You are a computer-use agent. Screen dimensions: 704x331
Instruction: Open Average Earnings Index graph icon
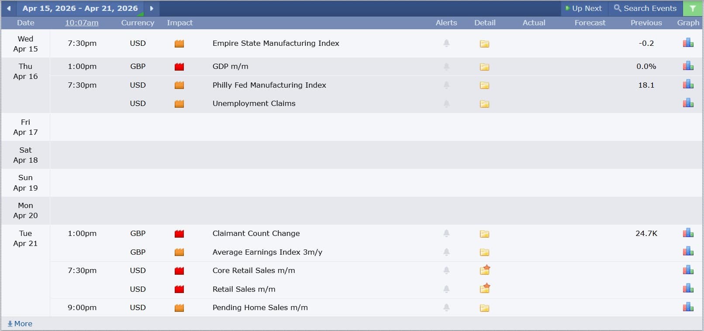point(688,251)
